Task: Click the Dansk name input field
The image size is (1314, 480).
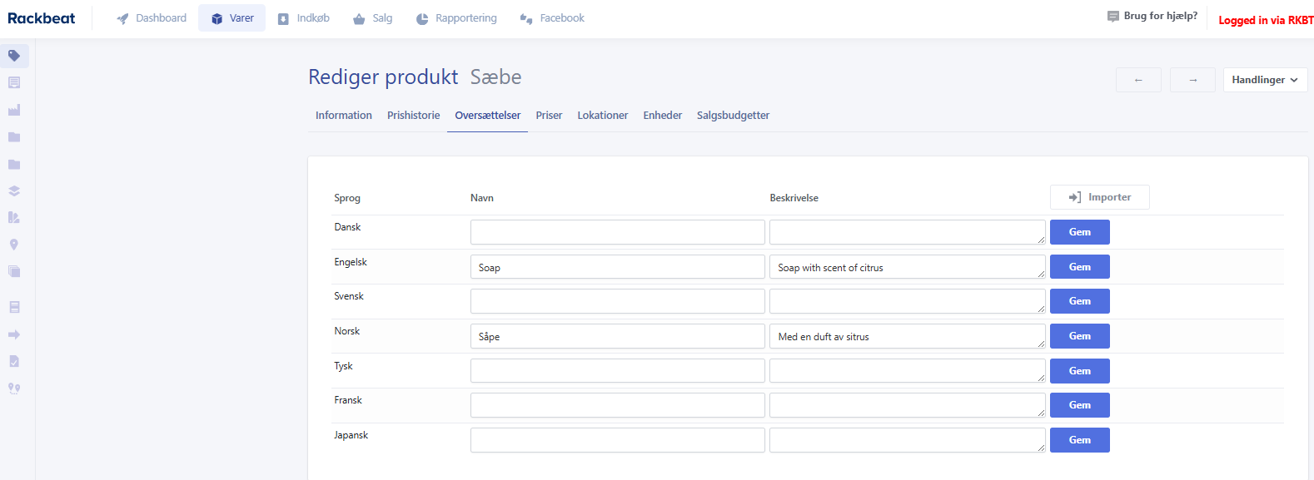Action: [617, 232]
